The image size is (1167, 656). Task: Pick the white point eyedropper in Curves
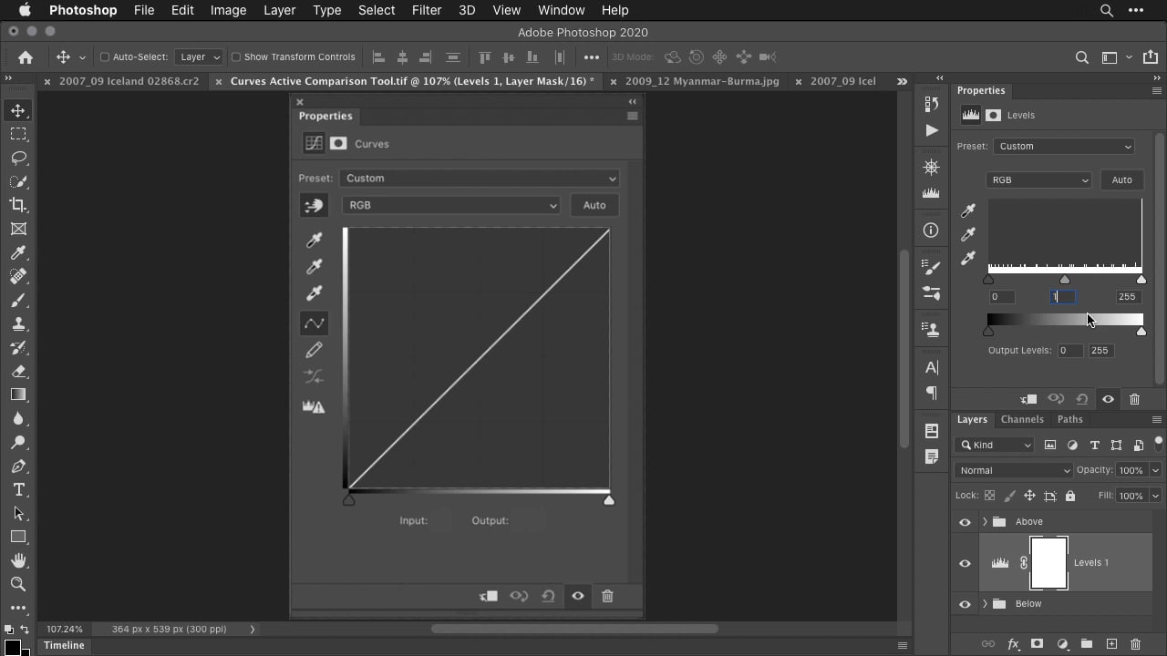point(314,293)
